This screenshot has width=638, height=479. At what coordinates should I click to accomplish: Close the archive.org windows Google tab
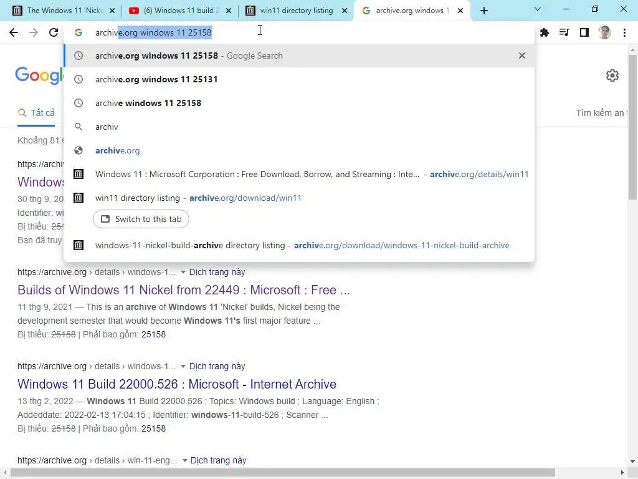tap(460, 11)
